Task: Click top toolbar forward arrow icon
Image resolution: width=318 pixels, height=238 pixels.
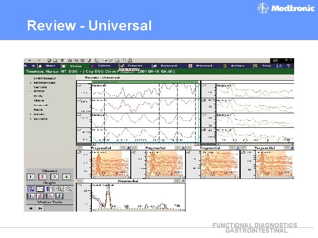Action: pos(39,60)
